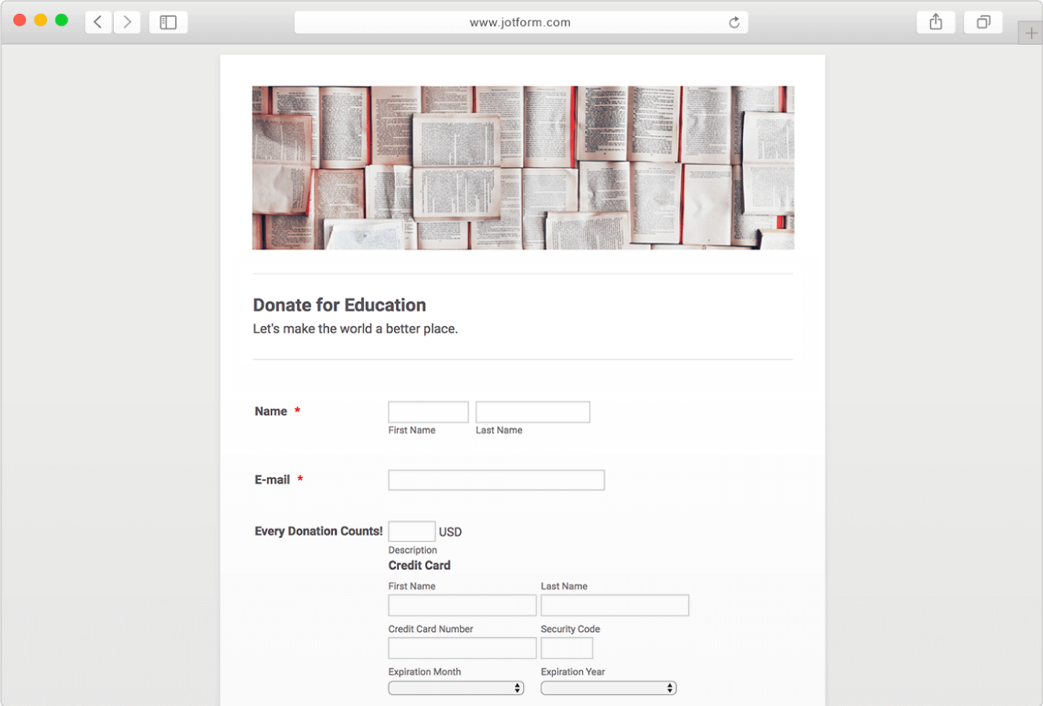Select the cardholder Last Name field
Image resolution: width=1043 pixels, height=706 pixels.
pos(614,605)
